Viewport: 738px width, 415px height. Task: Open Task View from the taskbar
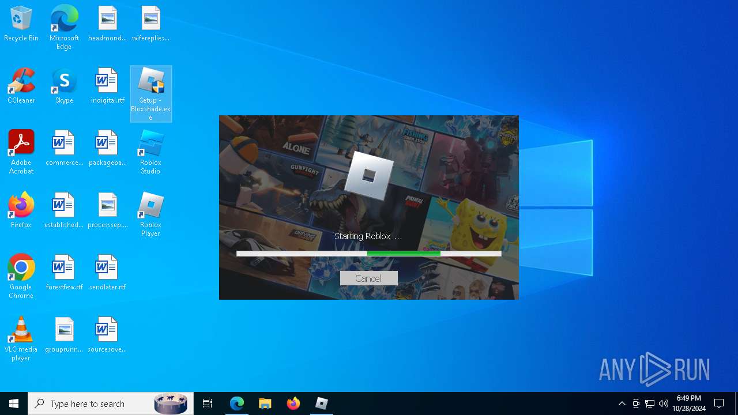(x=208, y=403)
